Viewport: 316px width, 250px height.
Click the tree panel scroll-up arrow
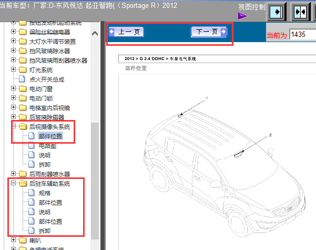(x=95, y=34)
